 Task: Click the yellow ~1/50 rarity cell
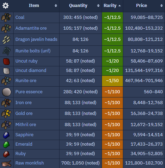coord(112,81)
